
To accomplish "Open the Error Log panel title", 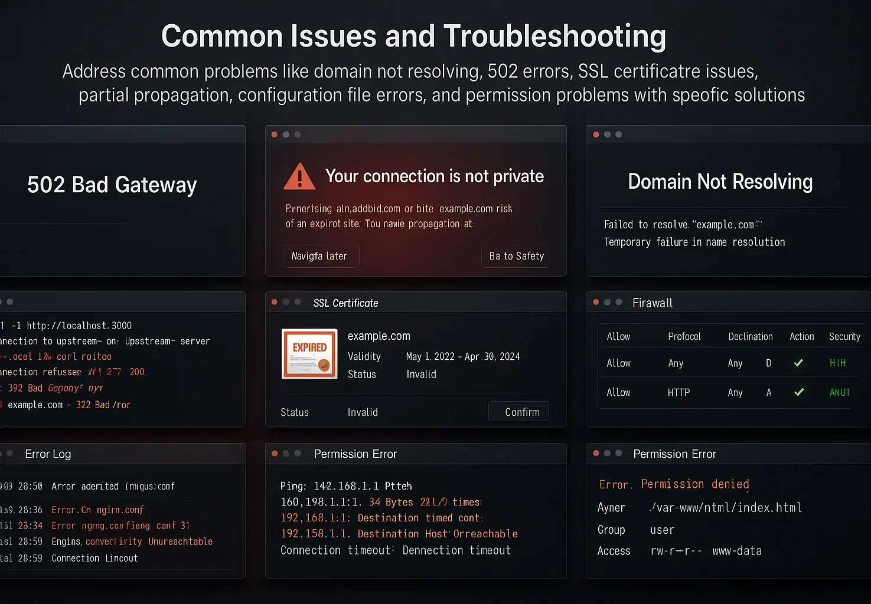I will coord(48,454).
